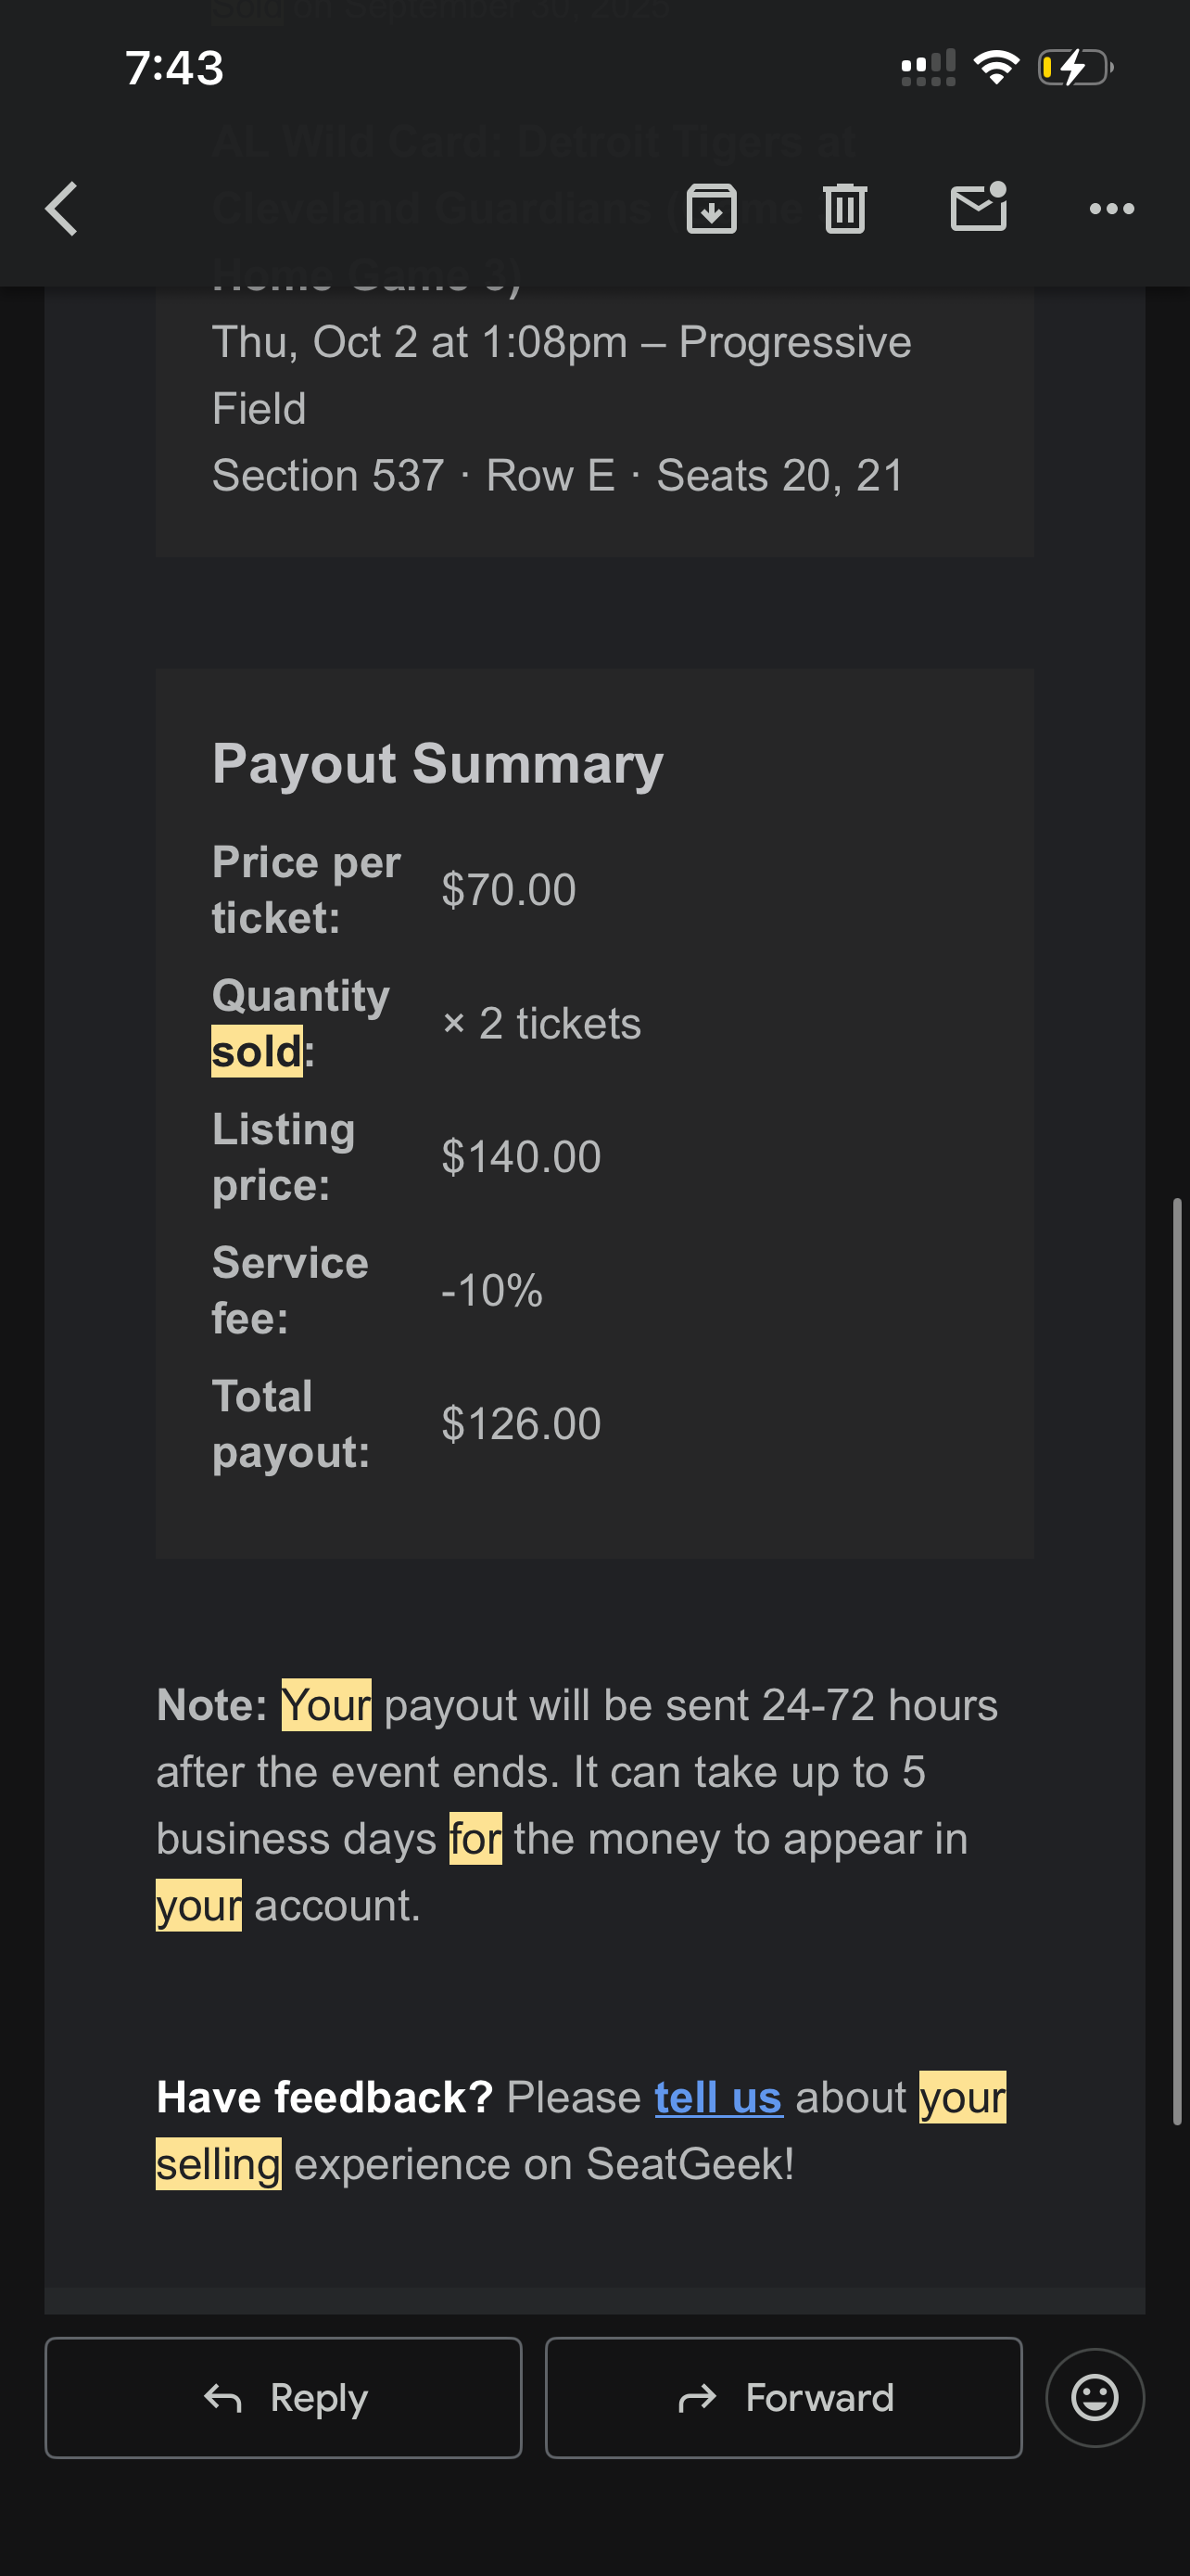Tap the Payout Summary heading
1190x2576 pixels.
(x=437, y=764)
